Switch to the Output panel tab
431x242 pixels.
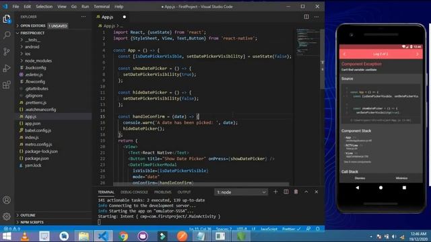click(184, 192)
